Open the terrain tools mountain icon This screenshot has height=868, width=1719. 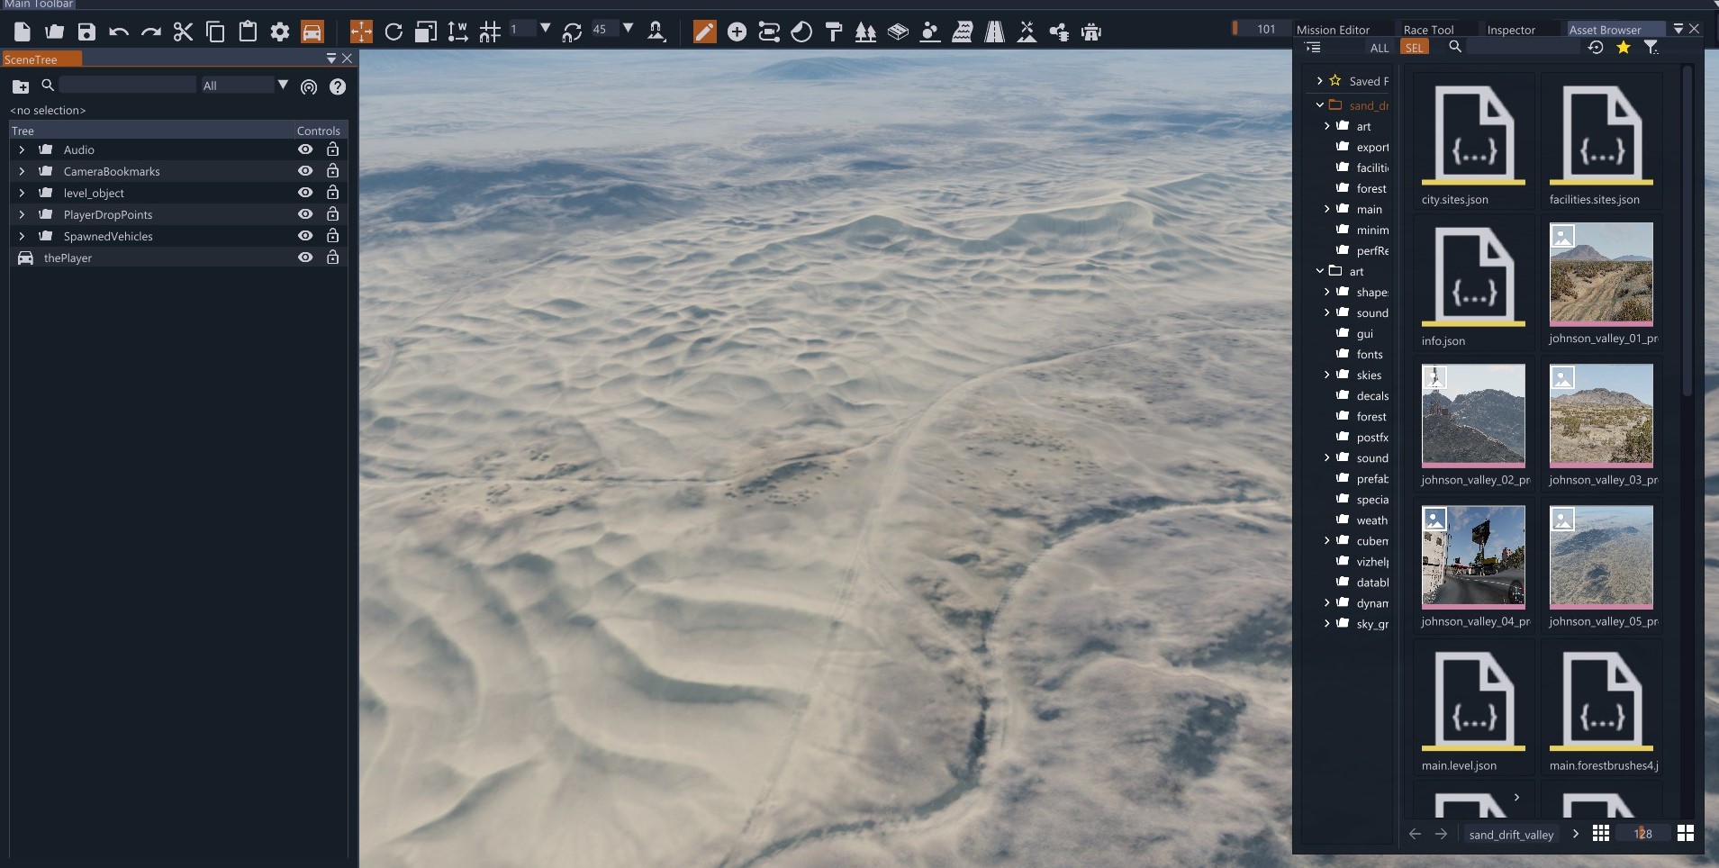[x=1027, y=32]
